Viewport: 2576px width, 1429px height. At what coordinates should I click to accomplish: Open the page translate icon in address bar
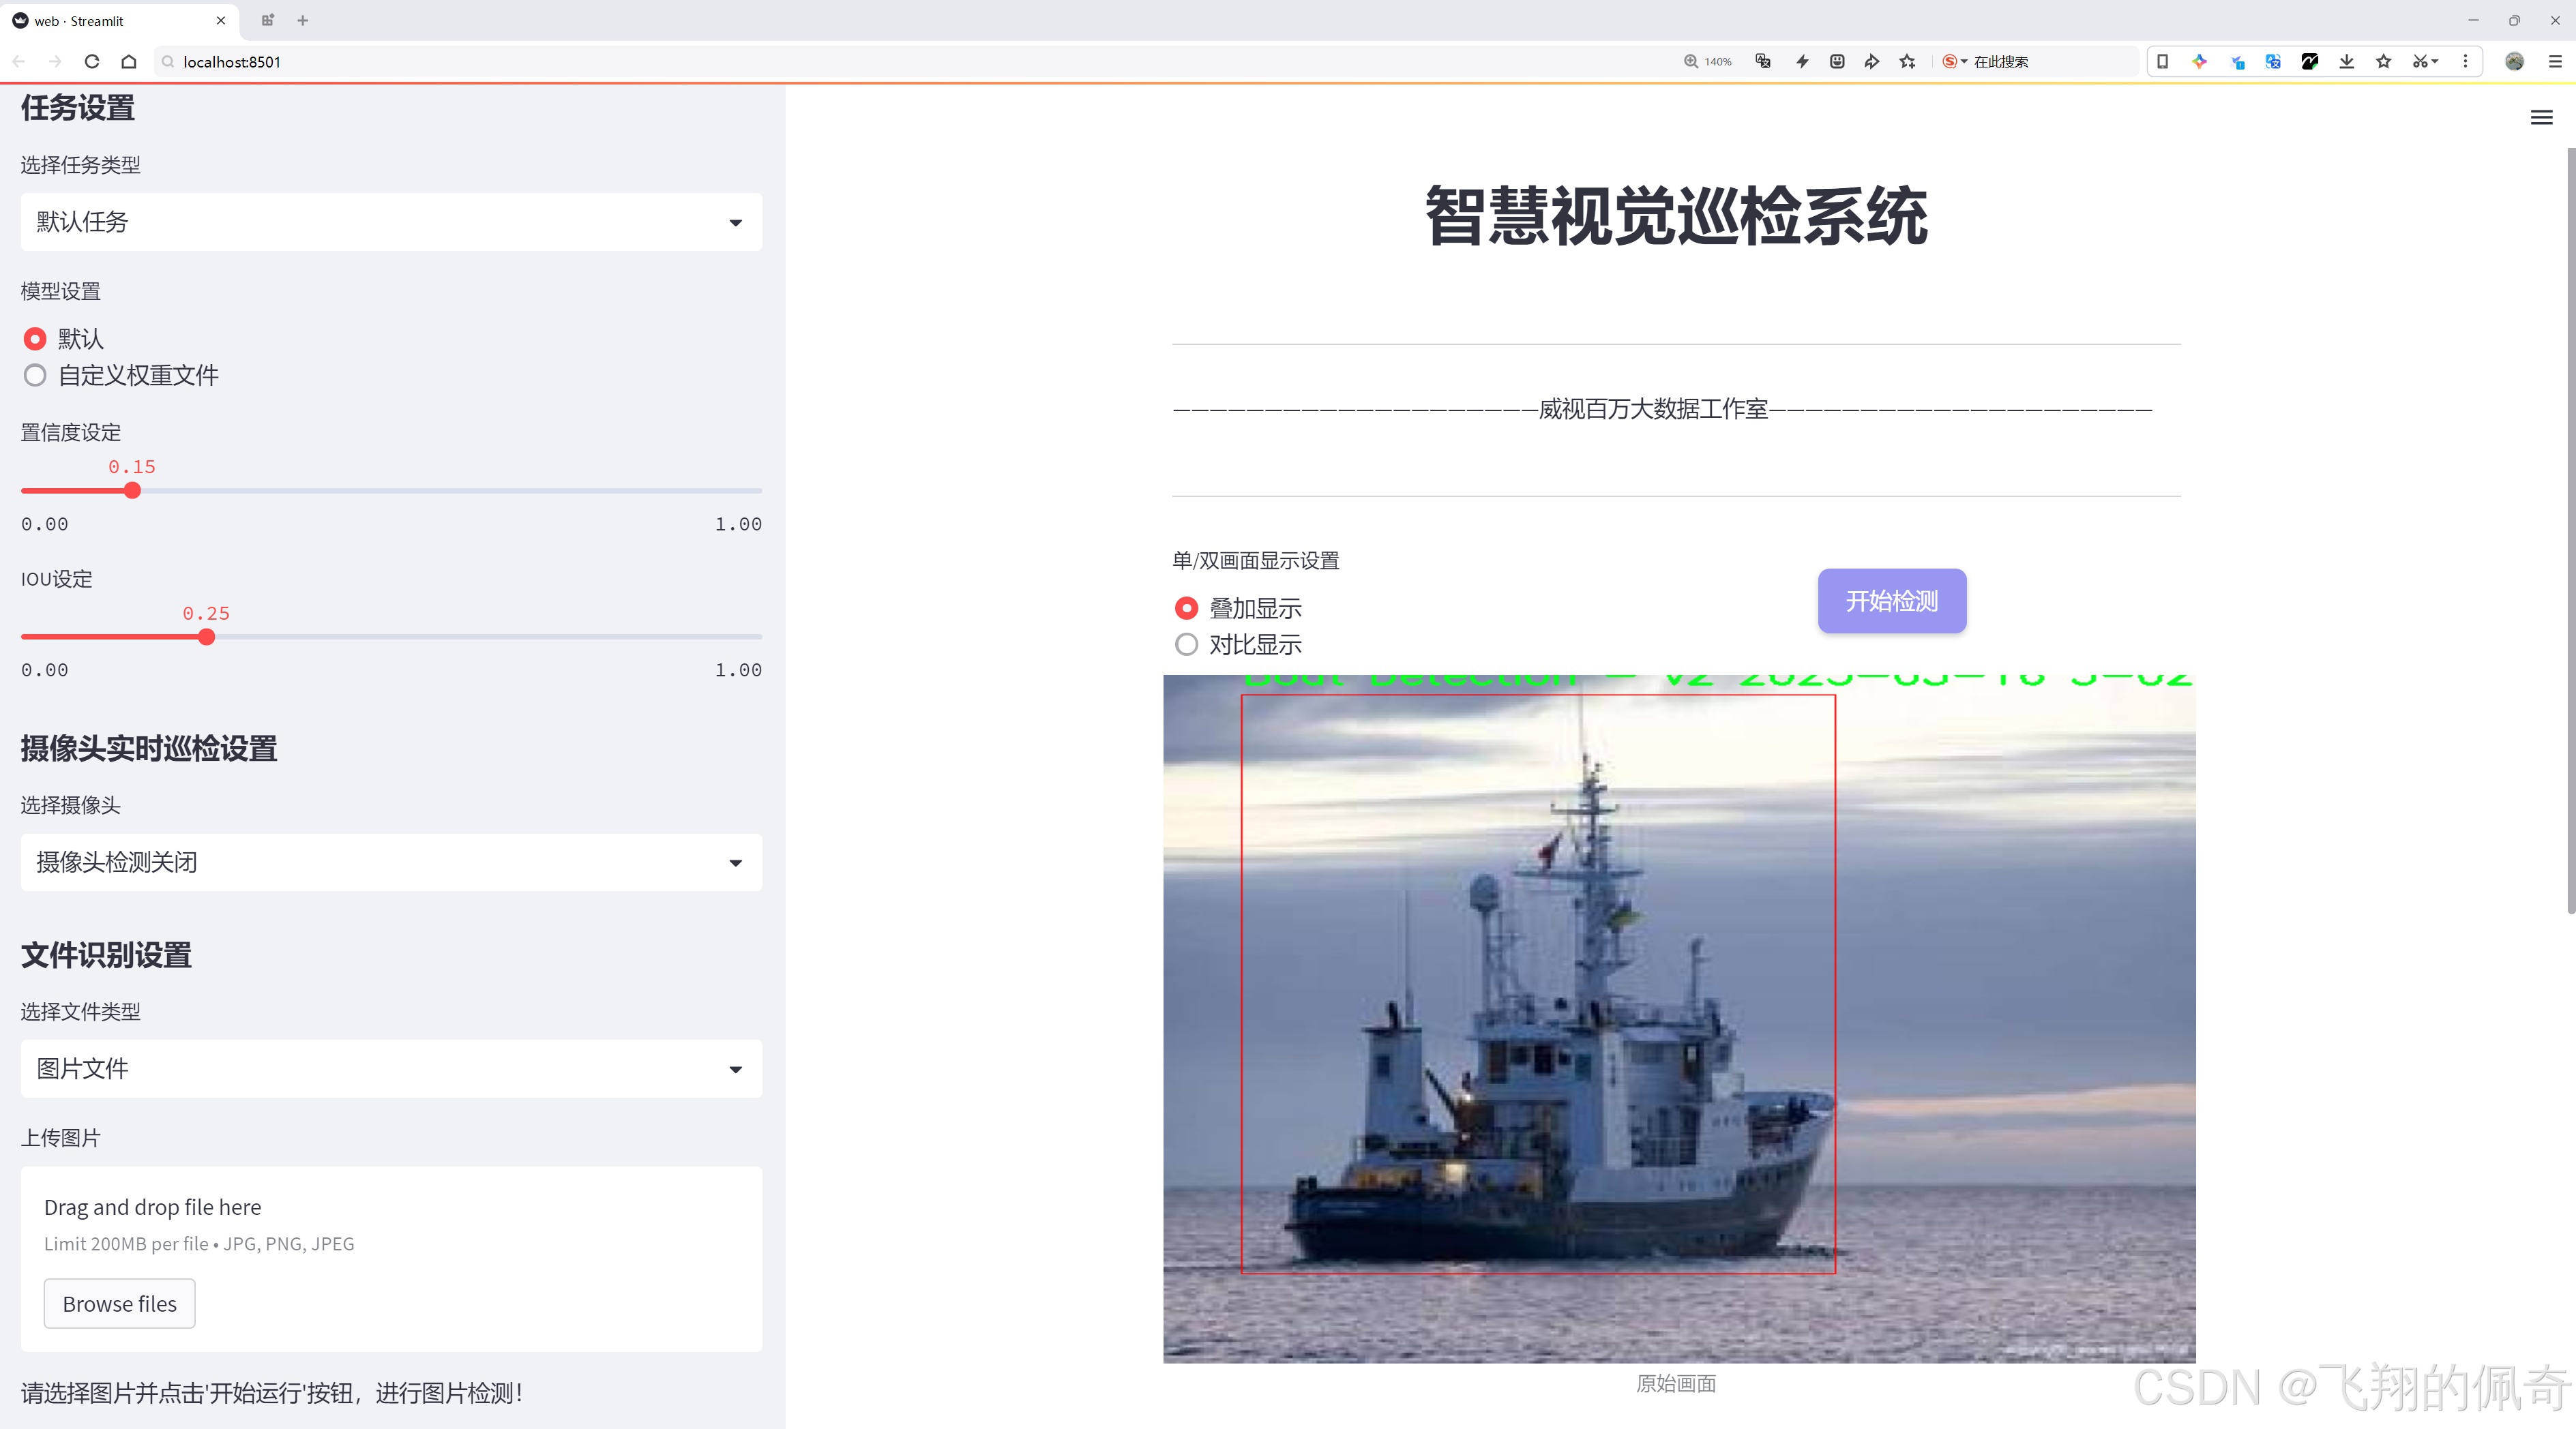click(x=1763, y=62)
